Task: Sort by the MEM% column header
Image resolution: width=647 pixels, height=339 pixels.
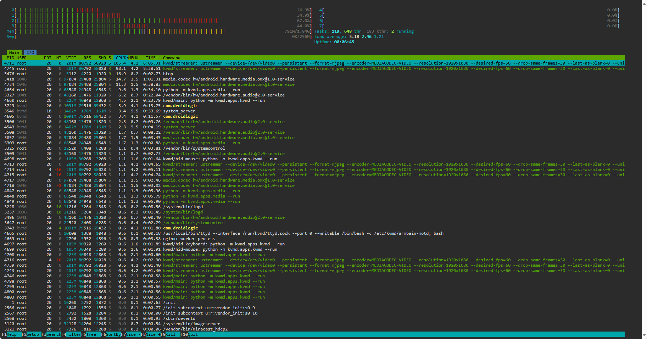Action: [134, 58]
